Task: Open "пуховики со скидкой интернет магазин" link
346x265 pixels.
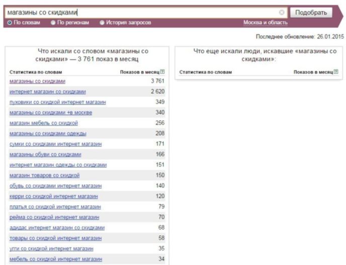Action: pos(58,102)
